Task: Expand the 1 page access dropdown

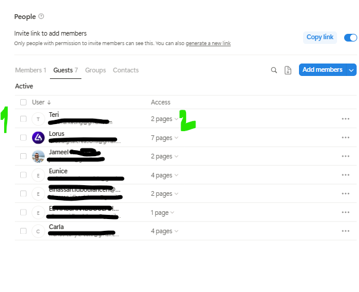Action: point(162,212)
